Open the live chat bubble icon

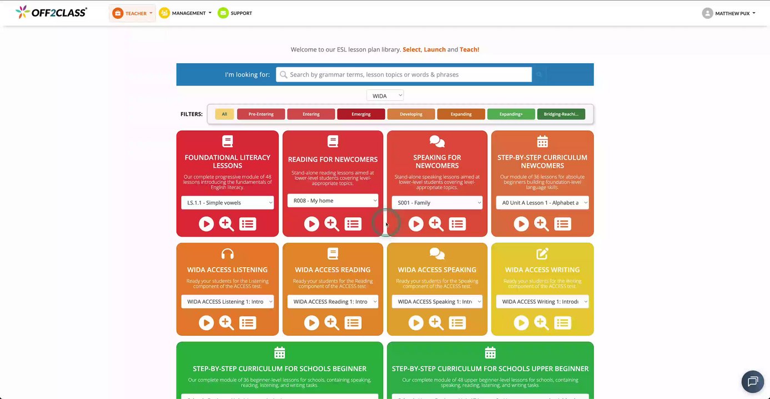tap(753, 381)
